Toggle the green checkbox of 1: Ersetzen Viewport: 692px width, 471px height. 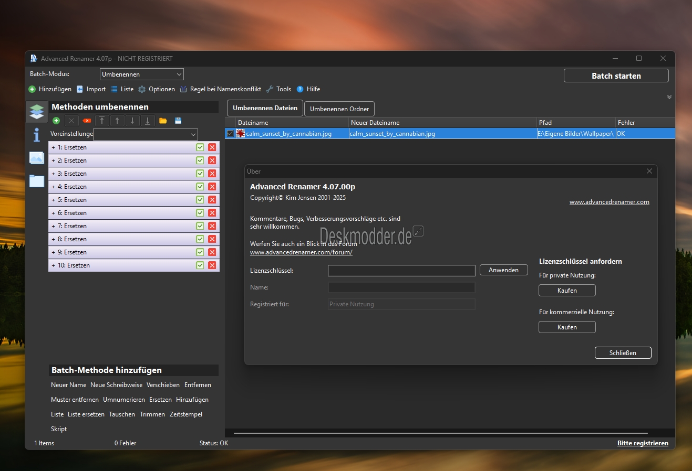tap(200, 147)
